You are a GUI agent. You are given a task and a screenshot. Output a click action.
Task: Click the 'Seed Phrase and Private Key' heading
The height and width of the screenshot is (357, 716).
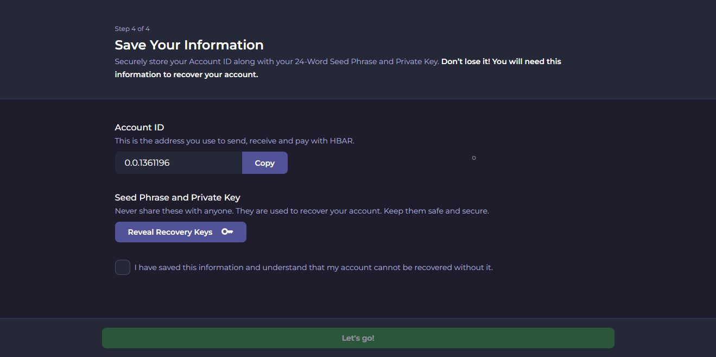click(177, 197)
